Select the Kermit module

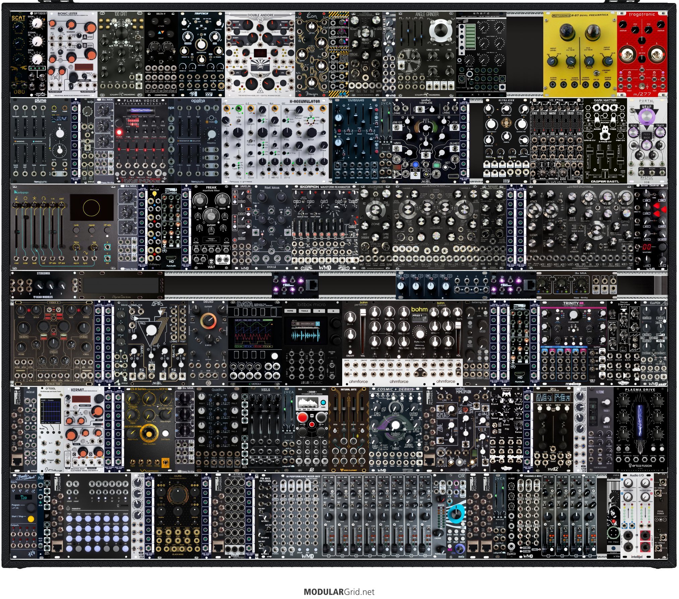[x=84, y=429]
